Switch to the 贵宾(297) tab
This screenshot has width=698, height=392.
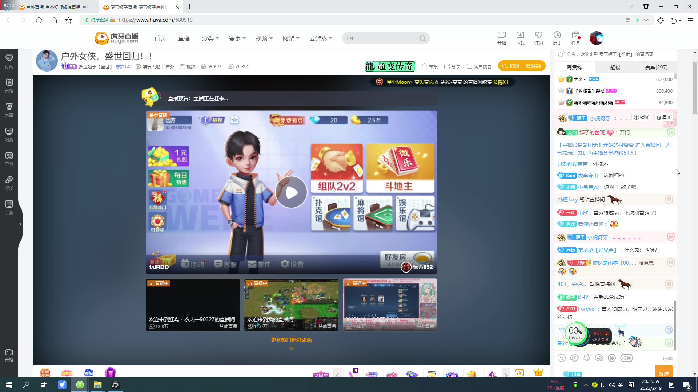(656, 67)
